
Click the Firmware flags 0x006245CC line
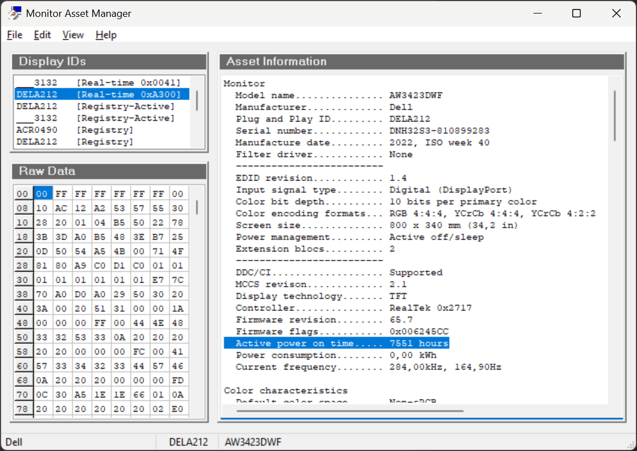pos(342,331)
